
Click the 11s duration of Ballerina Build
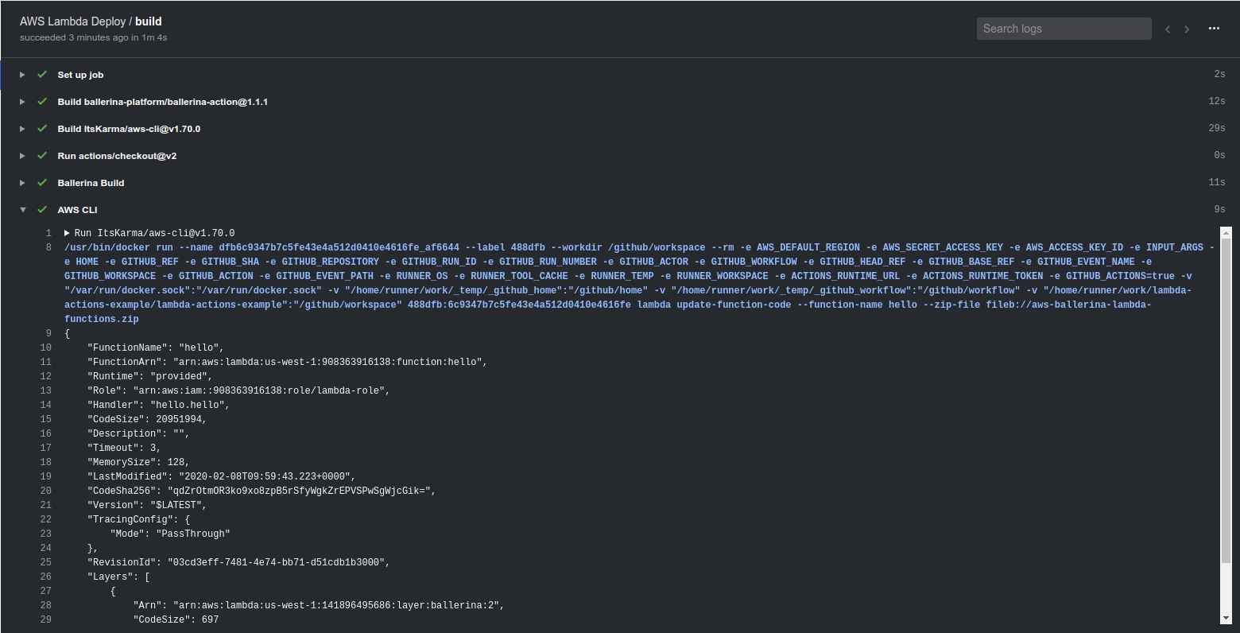pos(1216,182)
